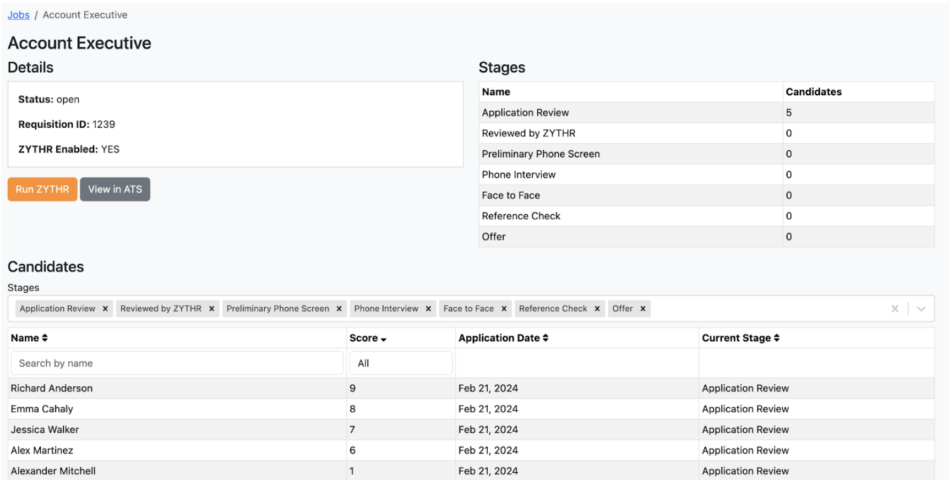Sort candidates by Application Date
The width and height of the screenshot is (949, 480).
[504, 338]
